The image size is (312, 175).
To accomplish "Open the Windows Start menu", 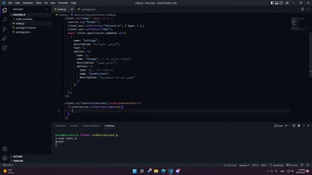I will 135,171.
